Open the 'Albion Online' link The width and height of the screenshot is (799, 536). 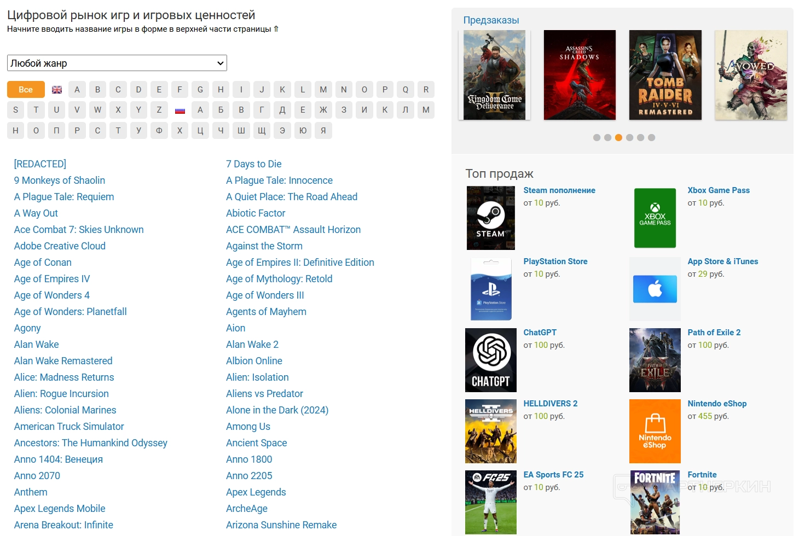[x=254, y=361]
